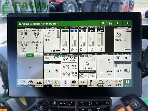Edit maximum engine speed value 1600
This screenshot has height=111, width=148.
pyautogui.click(x=92, y=76)
